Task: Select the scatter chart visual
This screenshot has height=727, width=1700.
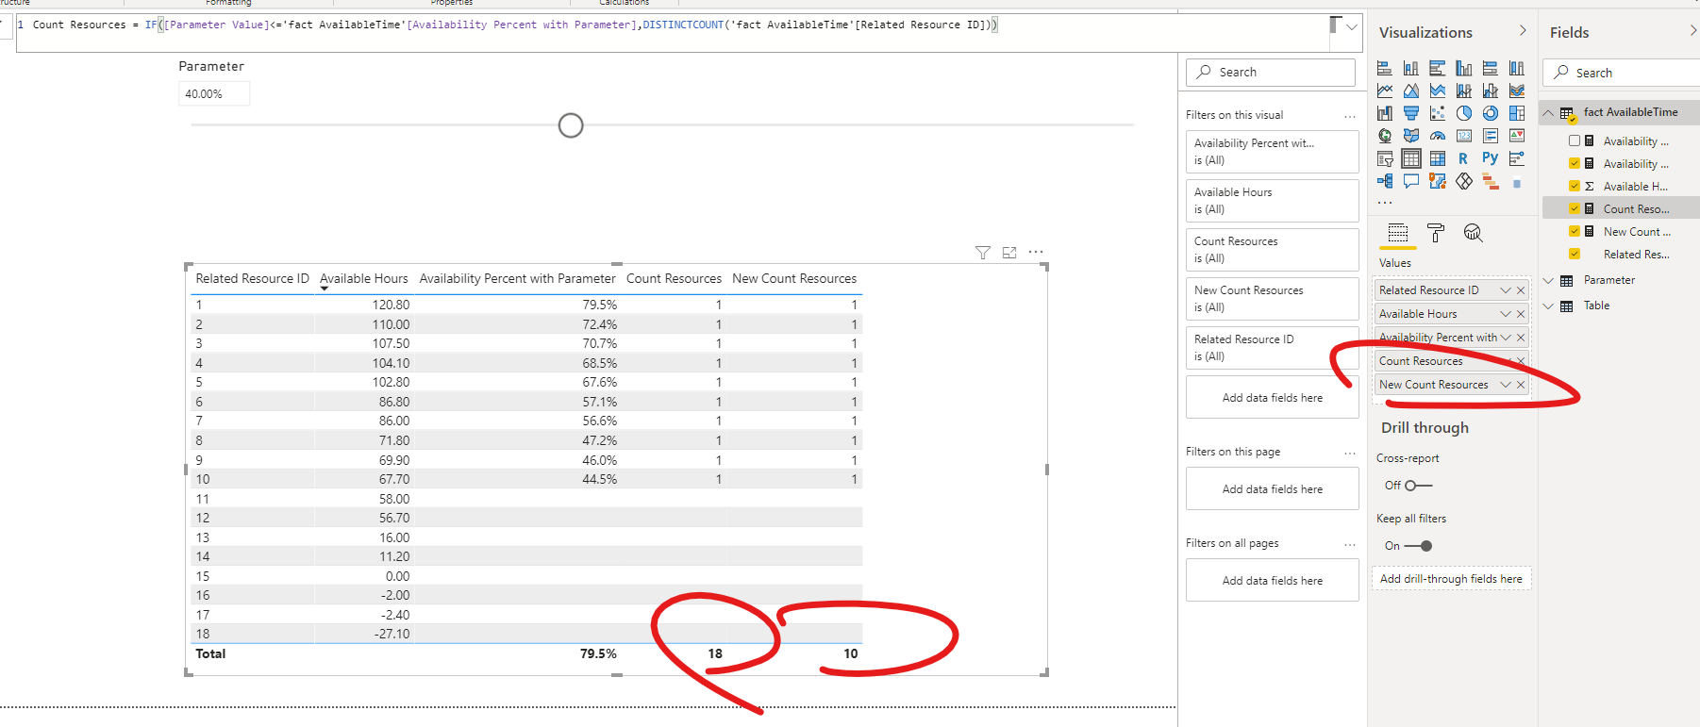Action: click(1438, 113)
